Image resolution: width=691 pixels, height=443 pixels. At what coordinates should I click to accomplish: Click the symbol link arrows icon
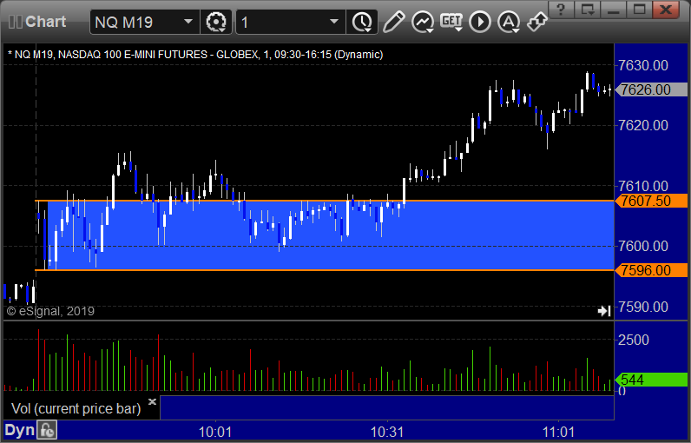pyautogui.click(x=536, y=22)
